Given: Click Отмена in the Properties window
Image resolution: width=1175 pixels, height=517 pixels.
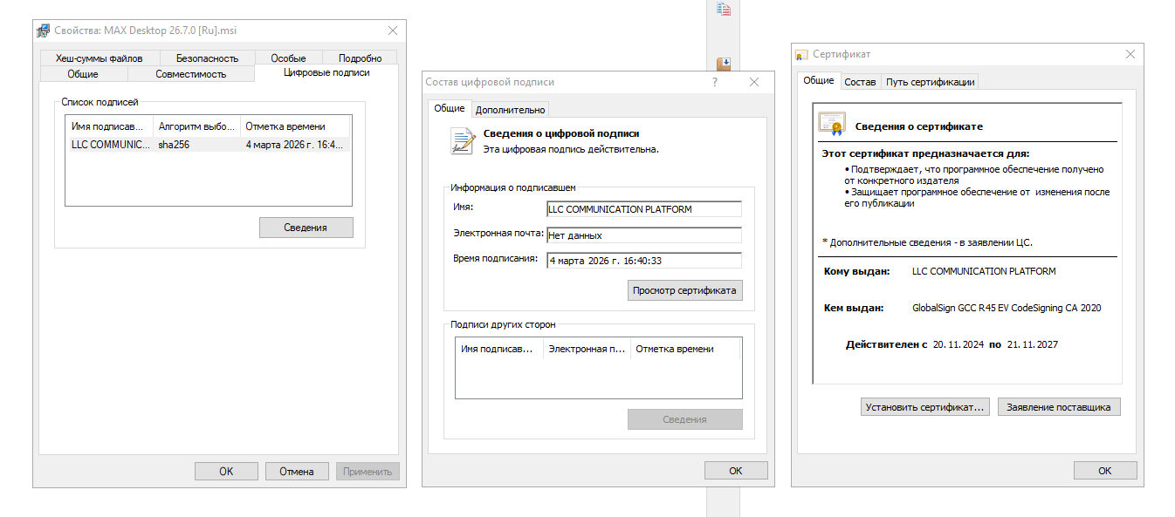Looking at the screenshot, I should (x=297, y=471).
